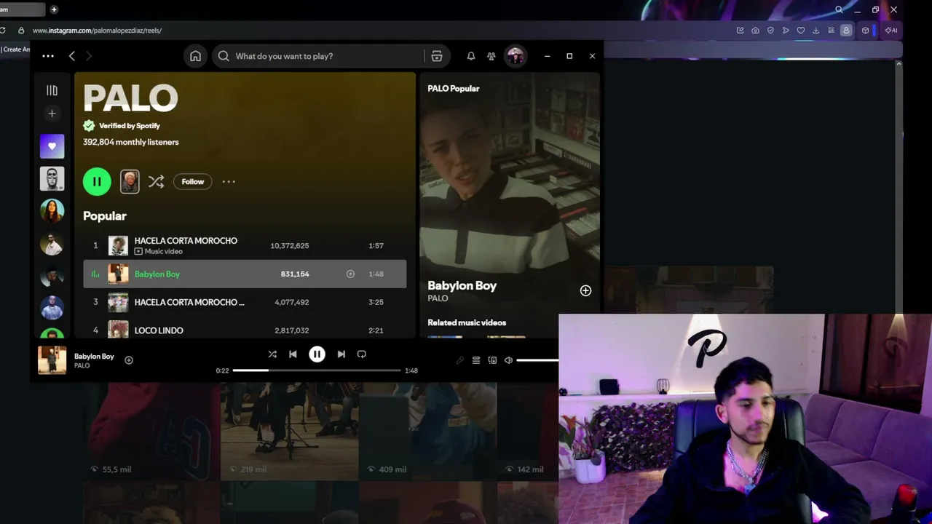Follow the artist PALO
The image size is (932, 524).
pos(193,181)
